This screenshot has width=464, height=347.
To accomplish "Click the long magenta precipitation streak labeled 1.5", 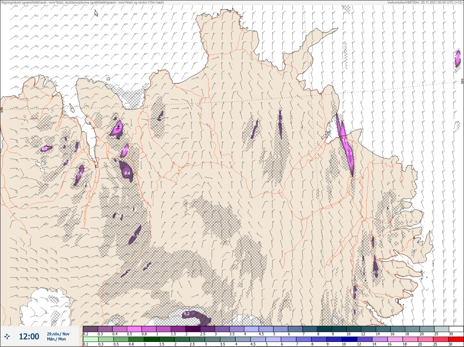I will coord(345,145).
